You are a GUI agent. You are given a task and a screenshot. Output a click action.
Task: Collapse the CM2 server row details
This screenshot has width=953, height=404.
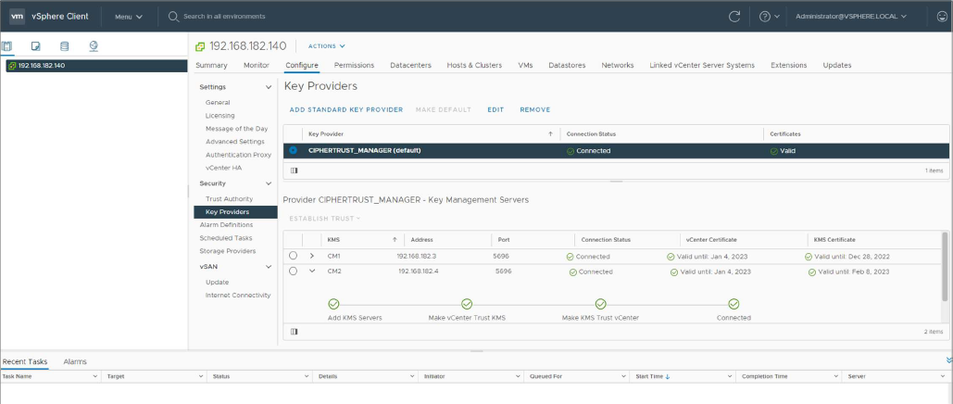312,271
